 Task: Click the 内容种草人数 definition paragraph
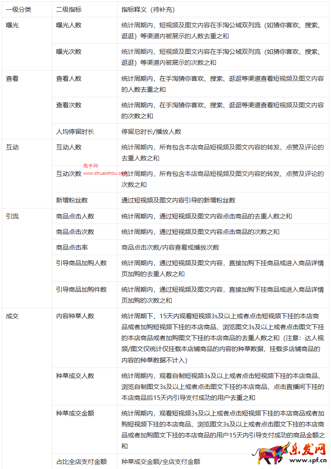[x=223, y=338]
